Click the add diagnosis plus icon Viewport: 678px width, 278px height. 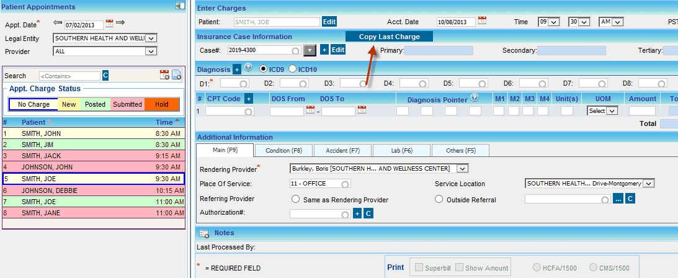click(237, 69)
